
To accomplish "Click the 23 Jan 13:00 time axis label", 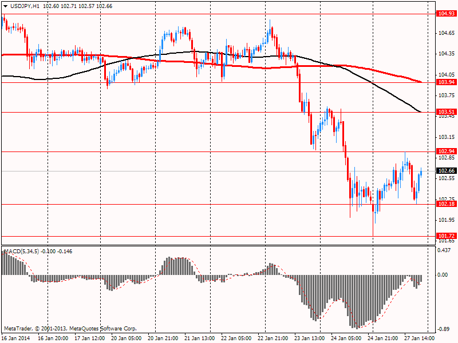I will 309,338.
